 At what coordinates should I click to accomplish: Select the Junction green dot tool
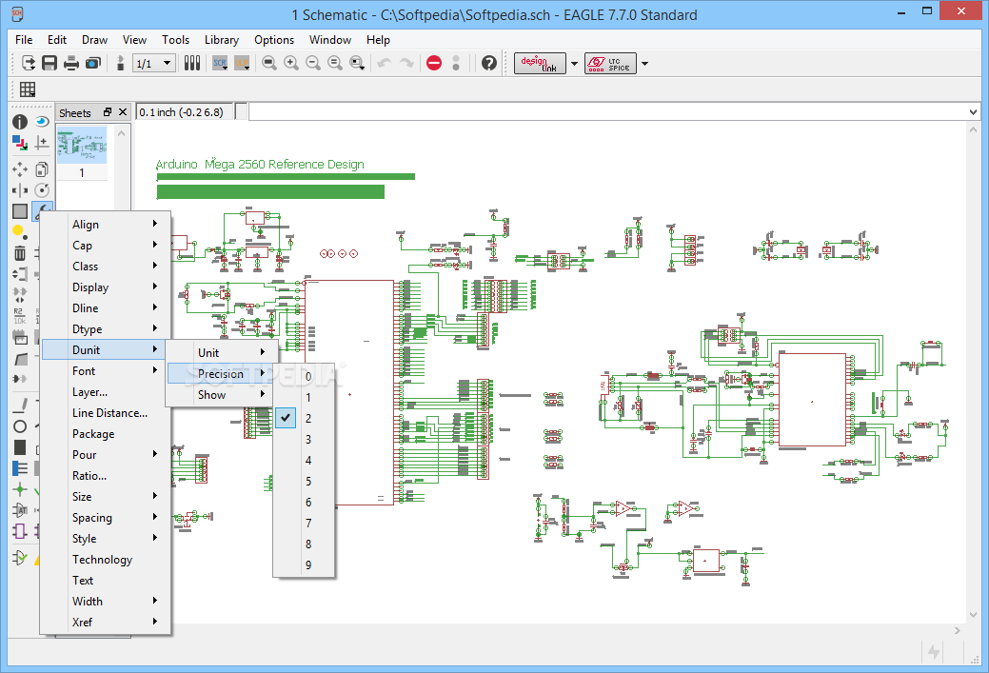pos(20,489)
